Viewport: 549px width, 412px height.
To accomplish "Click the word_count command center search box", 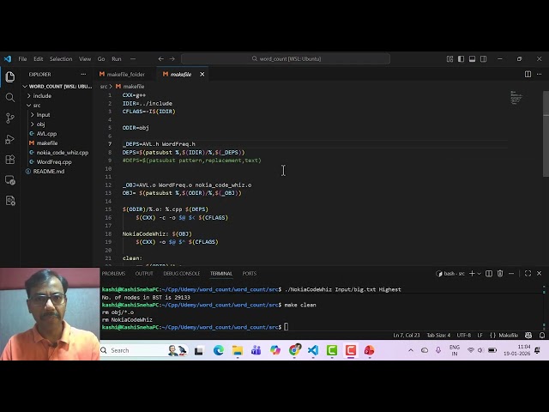I will click(285, 59).
